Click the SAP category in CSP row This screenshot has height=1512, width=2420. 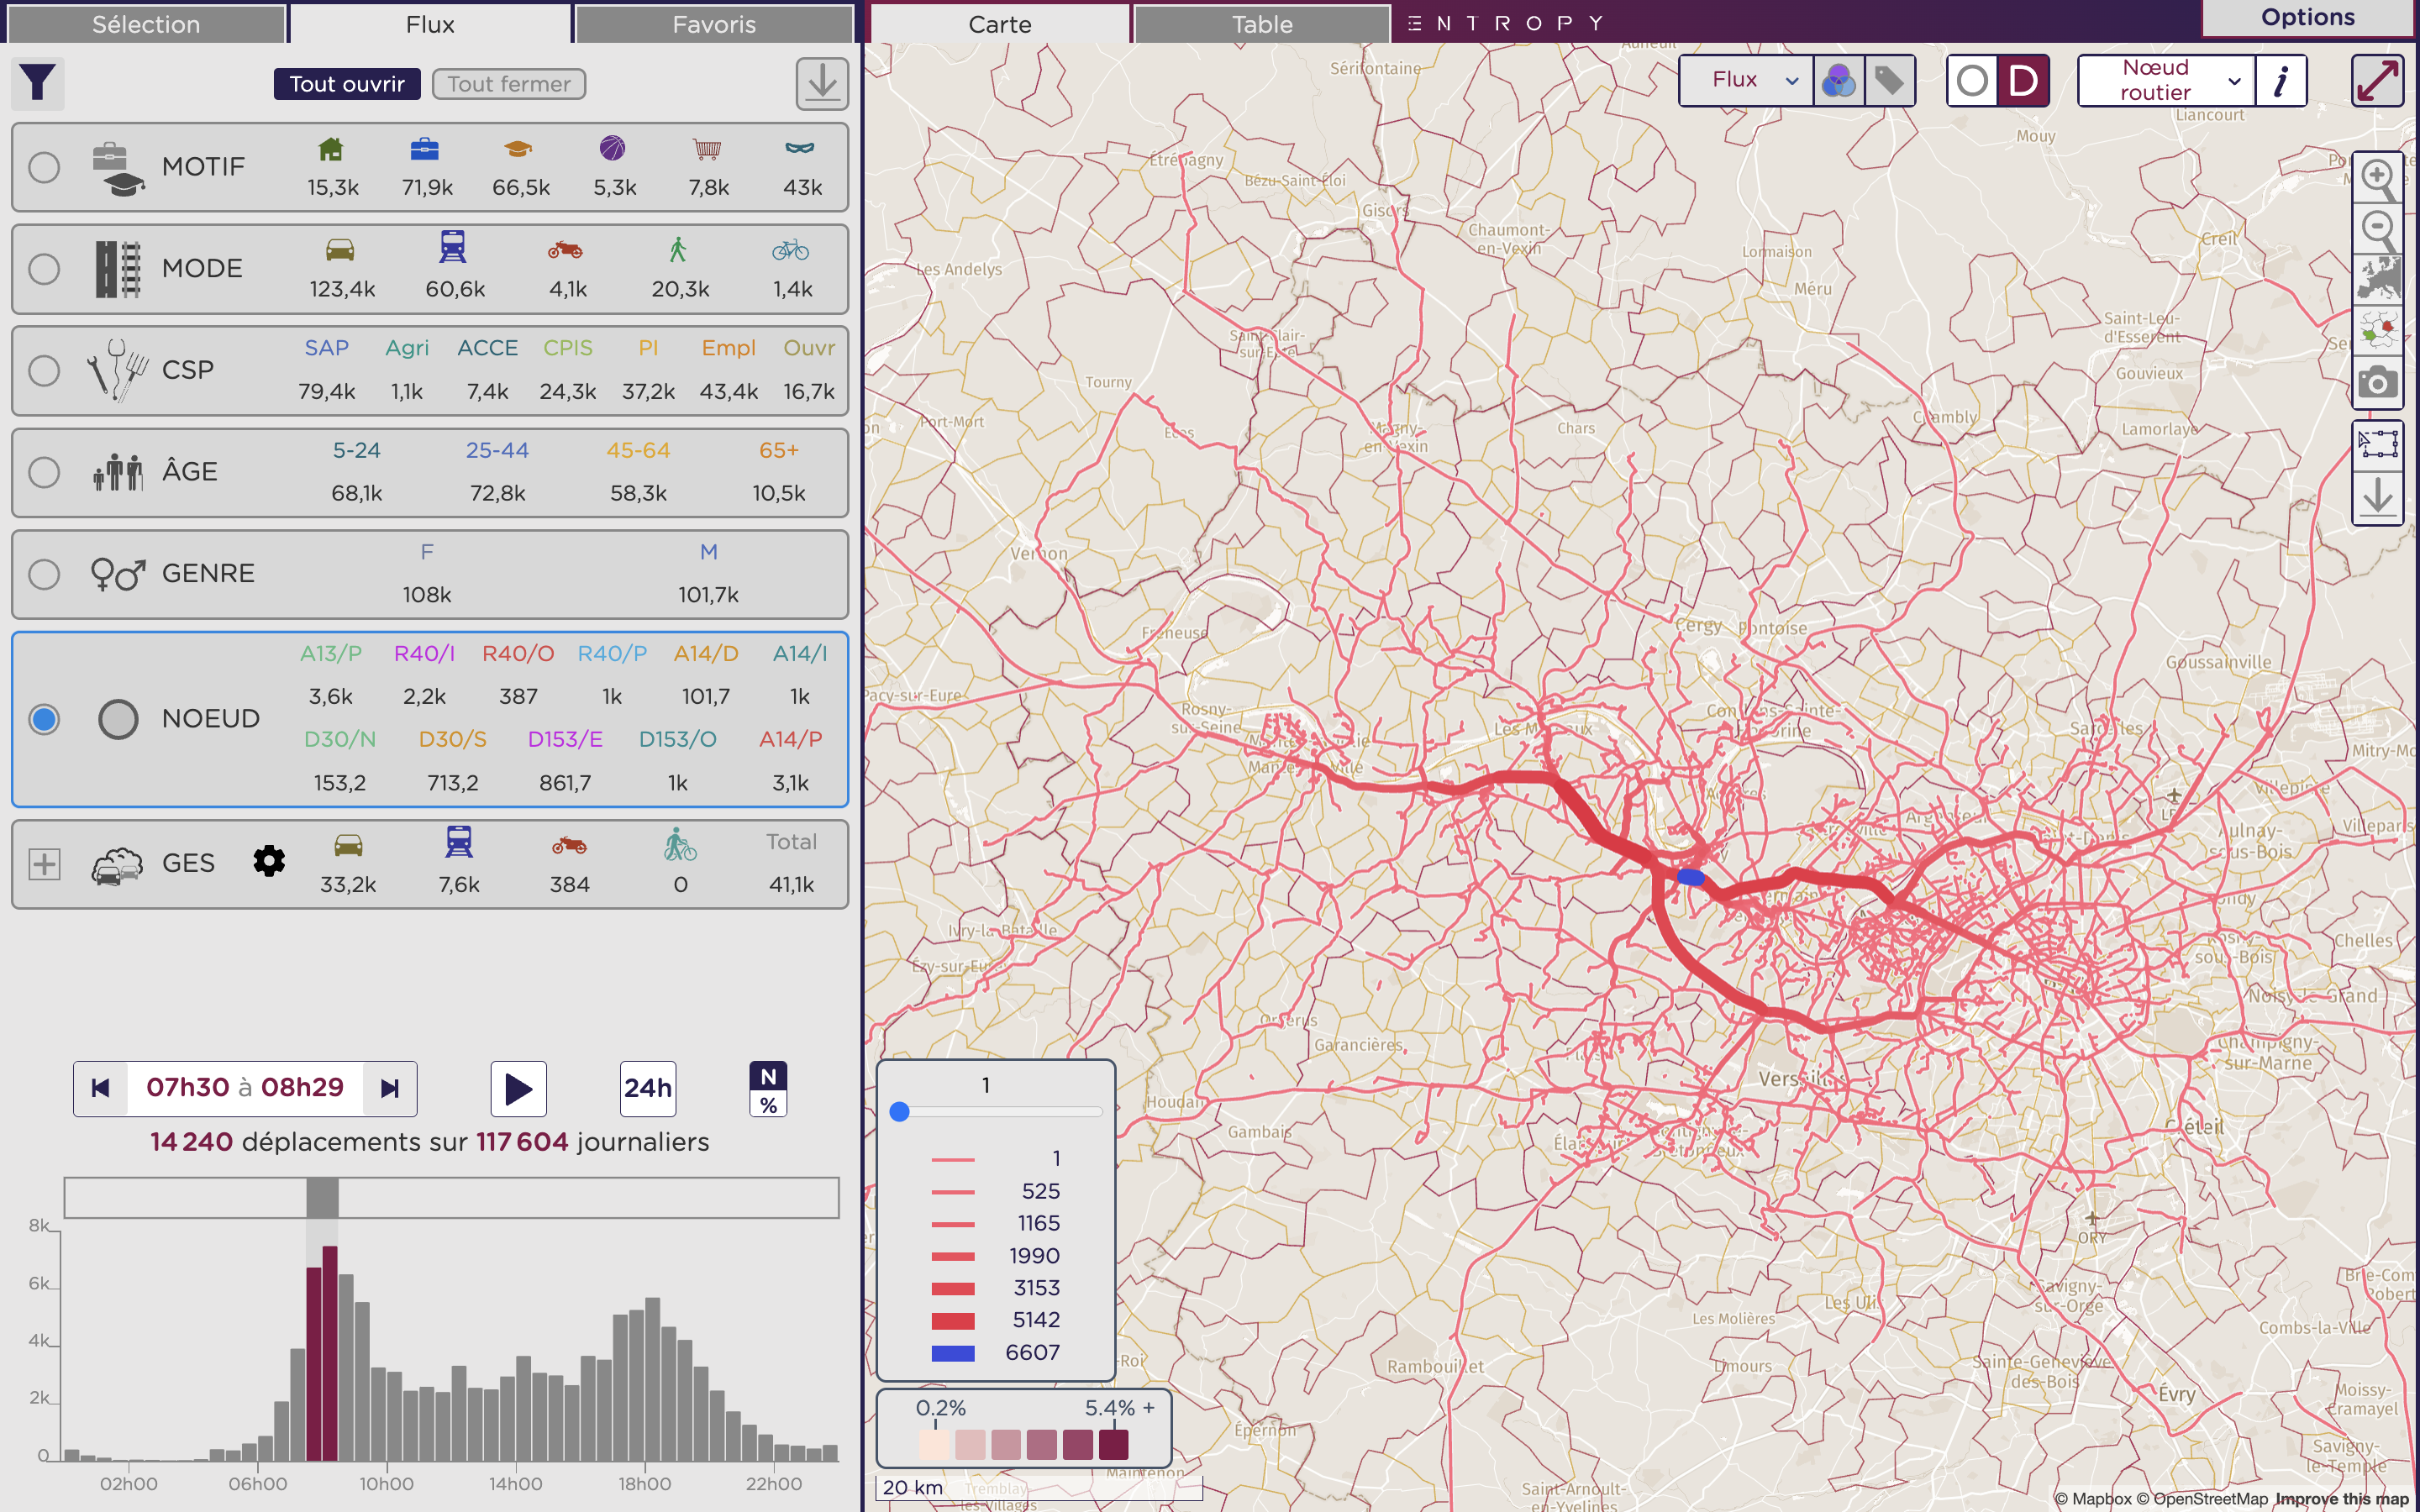tap(326, 348)
